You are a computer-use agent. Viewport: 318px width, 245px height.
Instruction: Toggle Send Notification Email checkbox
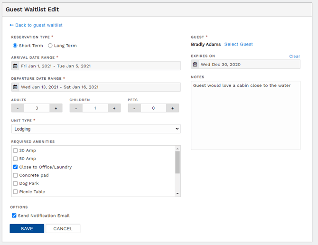pyautogui.click(x=14, y=216)
